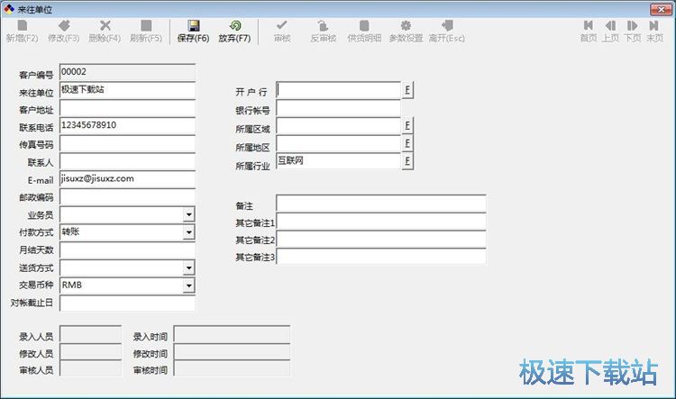Expand the 交易币种 dropdown showing RMB

pyautogui.click(x=189, y=286)
